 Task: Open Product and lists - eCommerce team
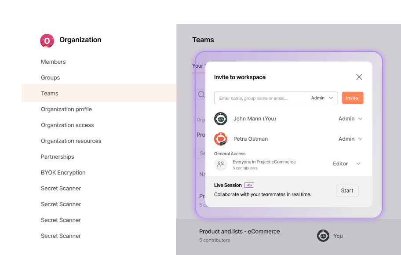[x=239, y=231]
